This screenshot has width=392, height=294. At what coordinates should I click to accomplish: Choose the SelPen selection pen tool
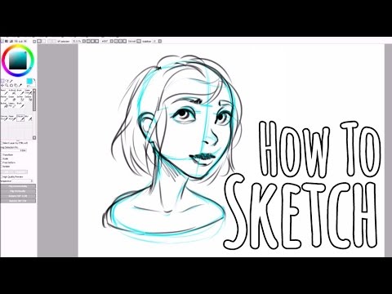[x=20, y=99]
